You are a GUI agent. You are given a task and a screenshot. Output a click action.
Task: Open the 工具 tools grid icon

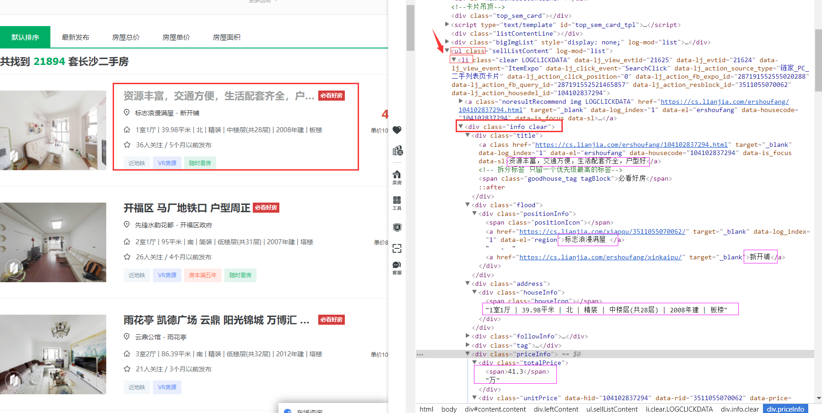click(x=397, y=203)
